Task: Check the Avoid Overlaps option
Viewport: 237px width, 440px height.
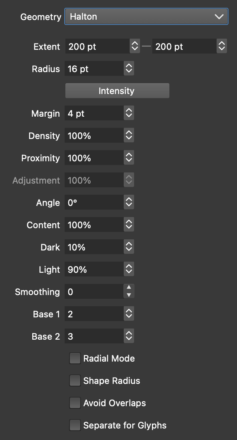Action: [75, 403]
